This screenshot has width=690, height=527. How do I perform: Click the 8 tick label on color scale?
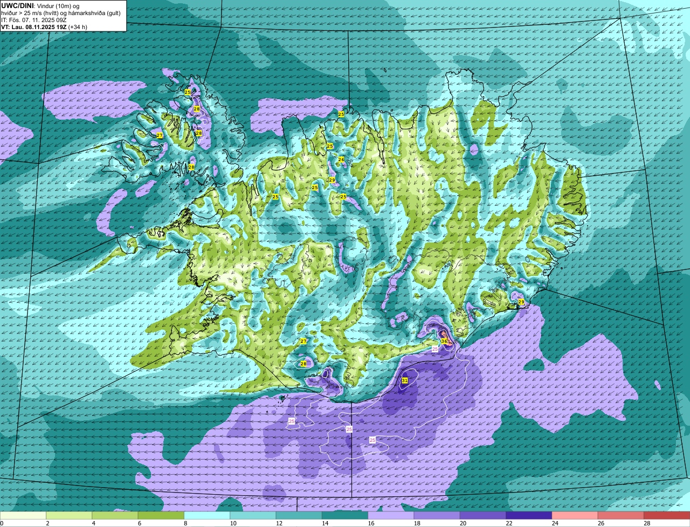pyautogui.click(x=185, y=523)
